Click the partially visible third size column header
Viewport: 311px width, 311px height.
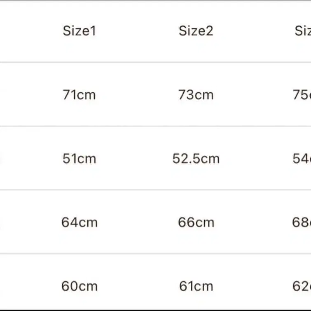pos(303,31)
